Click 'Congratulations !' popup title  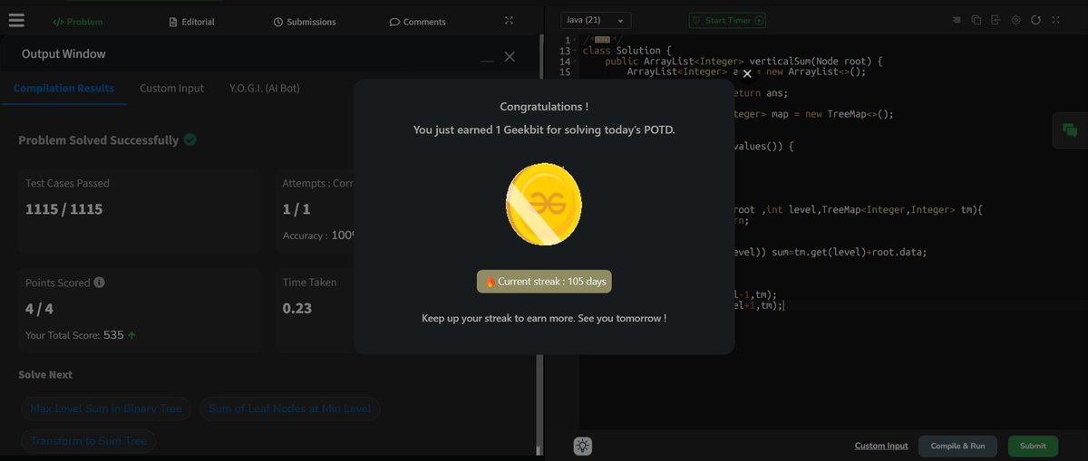[544, 107]
